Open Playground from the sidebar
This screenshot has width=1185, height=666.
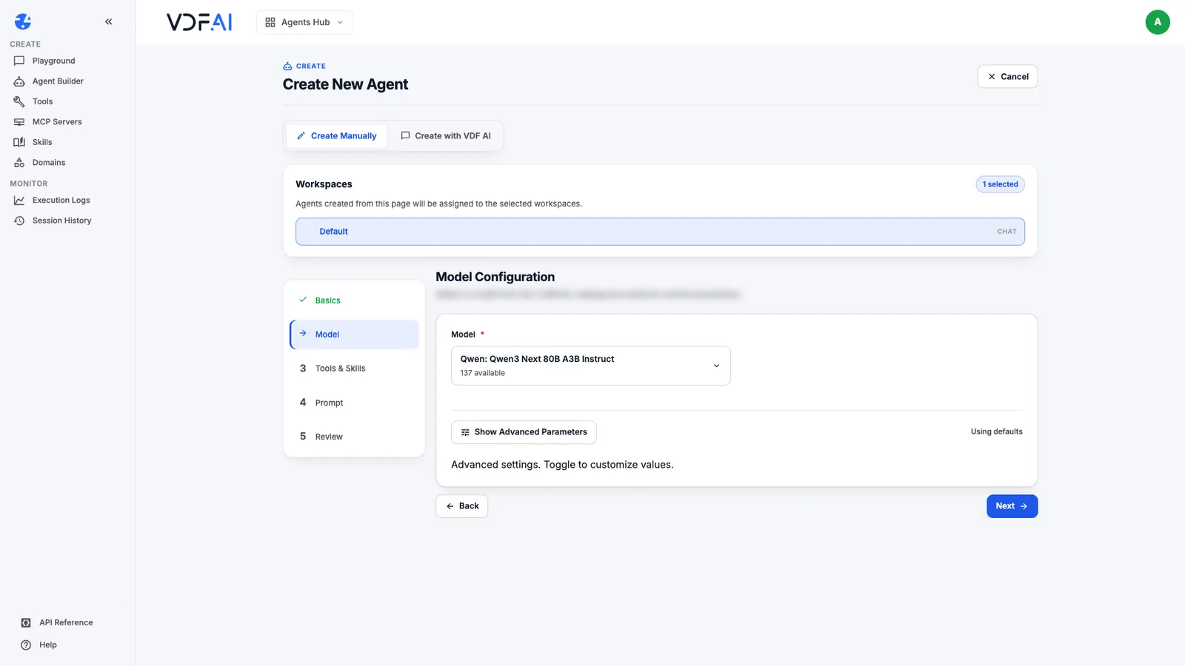pyautogui.click(x=53, y=61)
